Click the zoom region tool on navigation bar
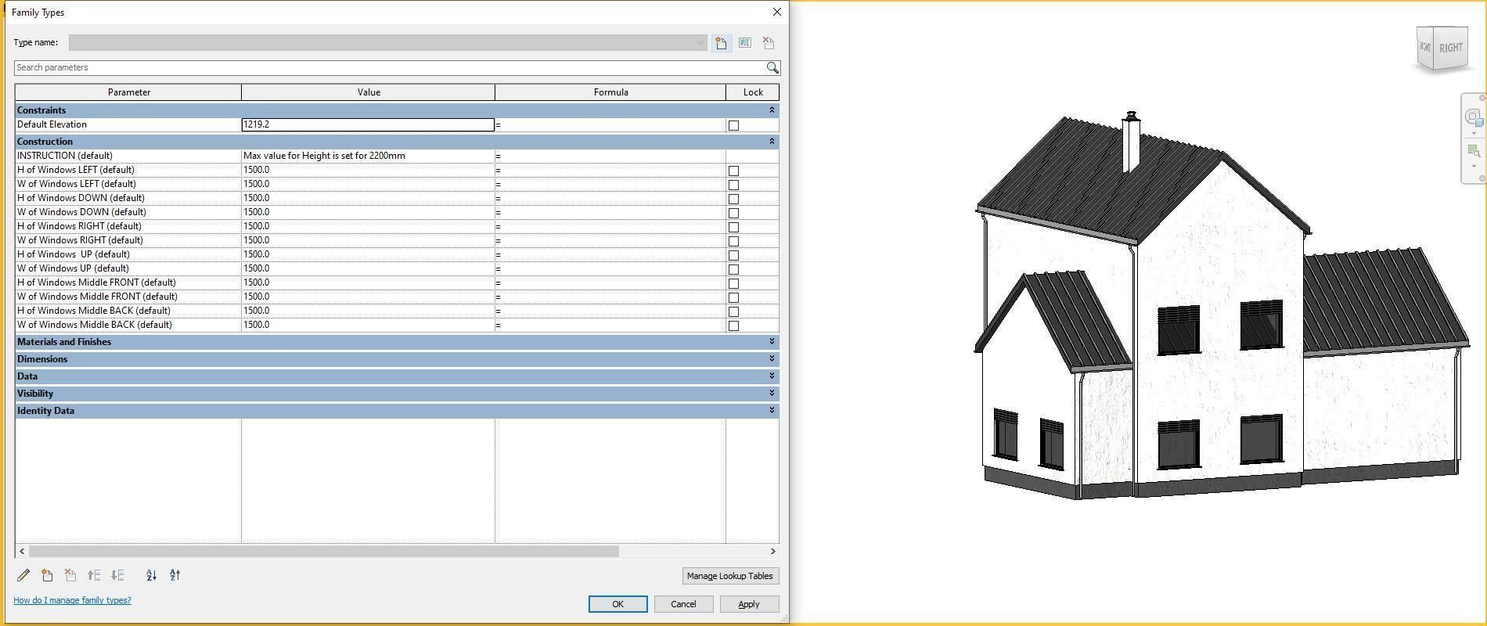1487x626 pixels. (x=1473, y=150)
